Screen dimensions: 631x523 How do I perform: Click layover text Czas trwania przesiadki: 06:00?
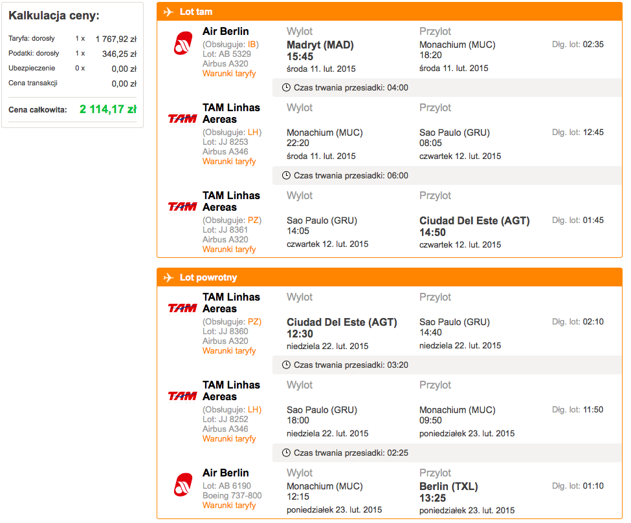pyautogui.click(x=351, y=176)
